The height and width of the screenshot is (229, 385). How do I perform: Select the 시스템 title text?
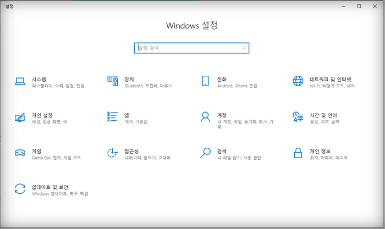click(x=39, y=79)
